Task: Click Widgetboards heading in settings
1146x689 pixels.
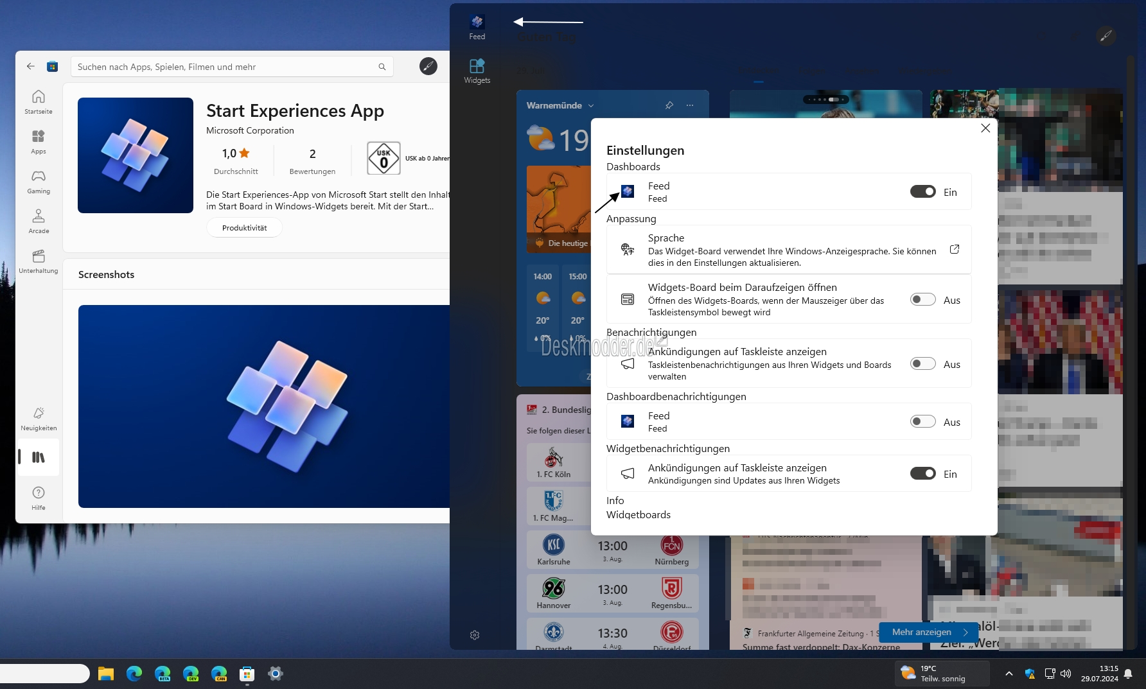Action: tap(639, 515)
